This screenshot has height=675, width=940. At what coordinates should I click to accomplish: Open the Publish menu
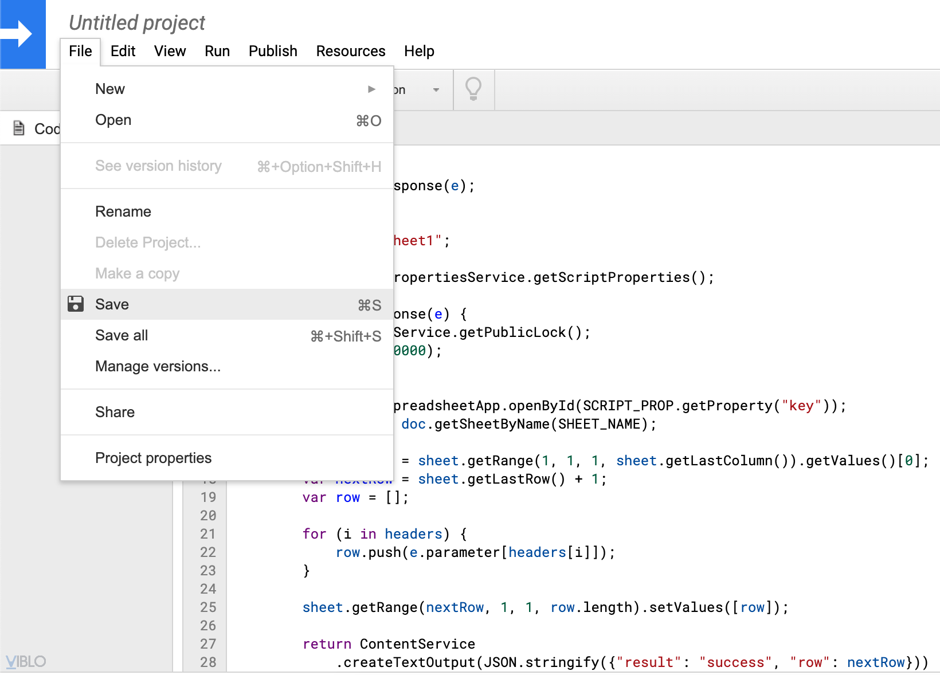[x=273, y=52]
